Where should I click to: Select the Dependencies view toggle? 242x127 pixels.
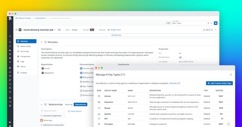pos(80,104)
